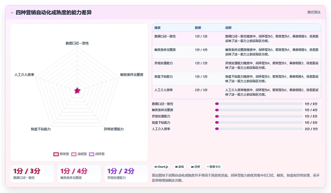Image resolution: width=331 pixels, height=193 pixels.
Task: Click the 1分 / 2分 table data cell
Action: pos(201,63)
